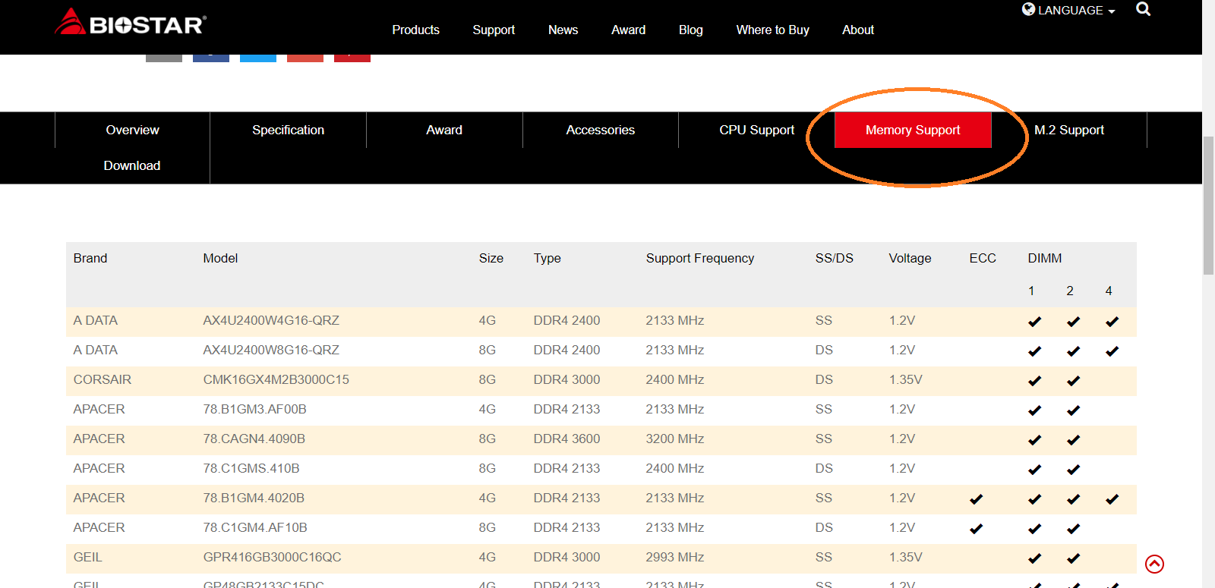Click the Support Frequency column header
1215x588 pixels.
coord(699,258)
